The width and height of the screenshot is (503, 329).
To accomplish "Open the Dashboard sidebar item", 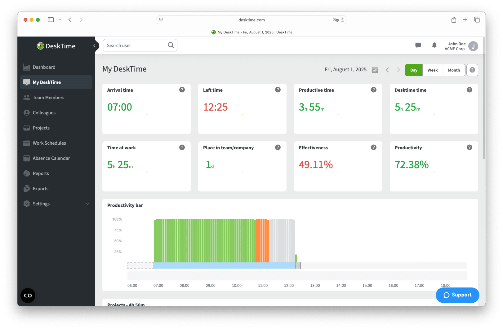I will [56, 67].
